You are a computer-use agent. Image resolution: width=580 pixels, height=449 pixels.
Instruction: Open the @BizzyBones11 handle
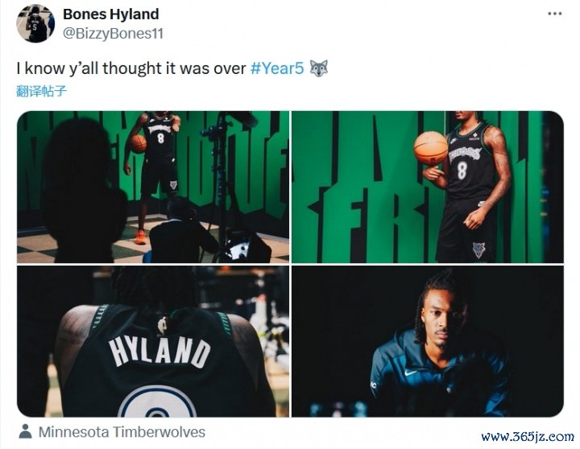click(x=114, y=34)
